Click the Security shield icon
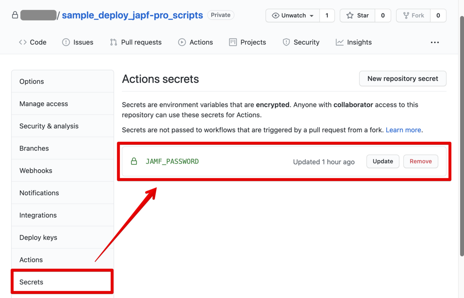 point(286,42)
